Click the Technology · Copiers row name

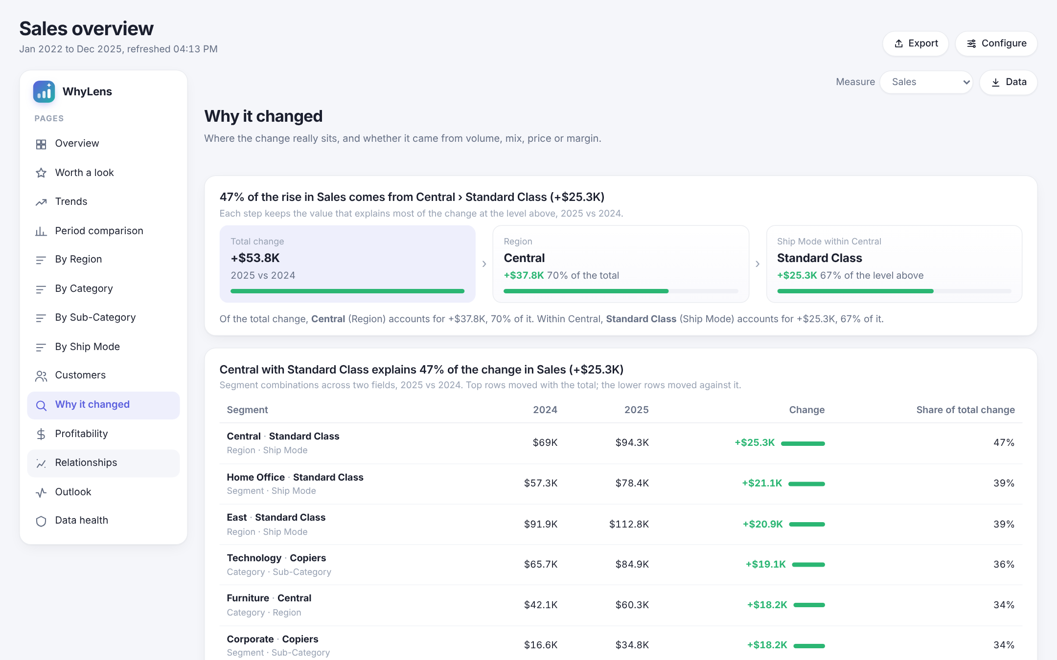276,558
